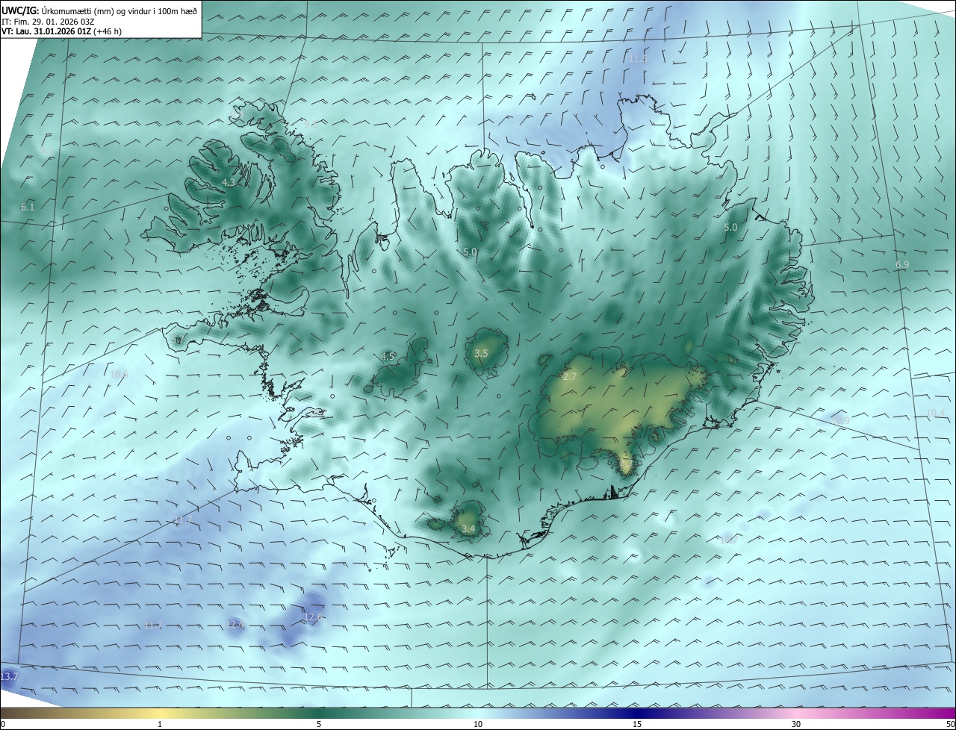Click the 6.9 value label
The image size is (956, 730).
point(902,265)
